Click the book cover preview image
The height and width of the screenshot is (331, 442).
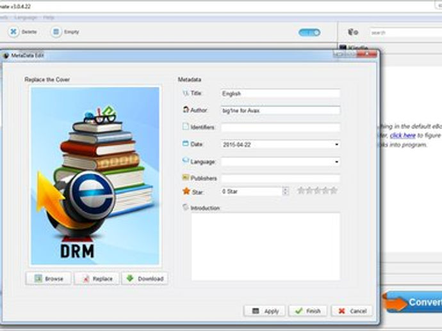95,176
